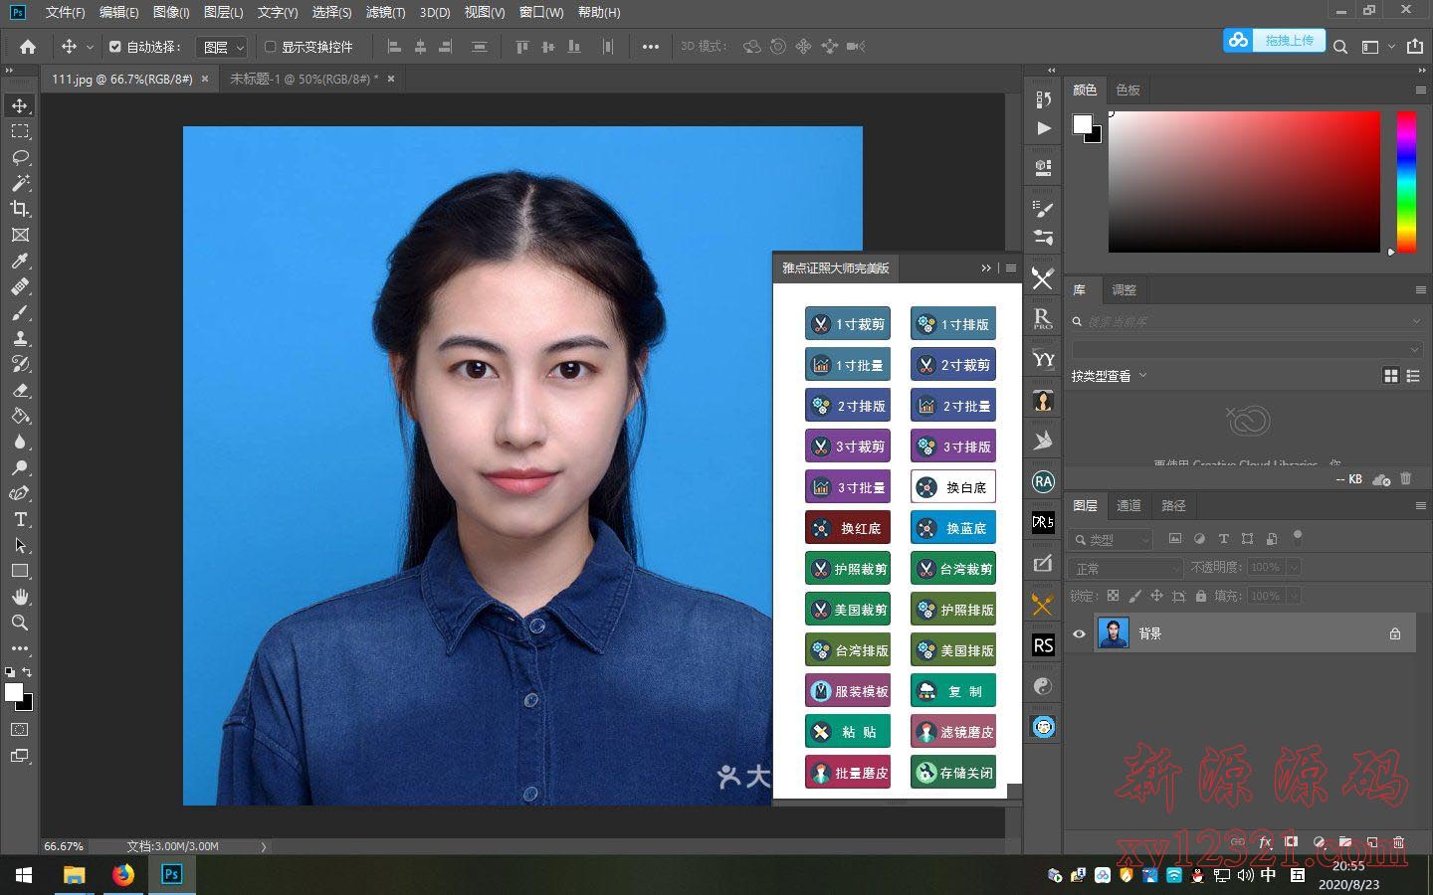Select the Lasso tool

[20, 157]
